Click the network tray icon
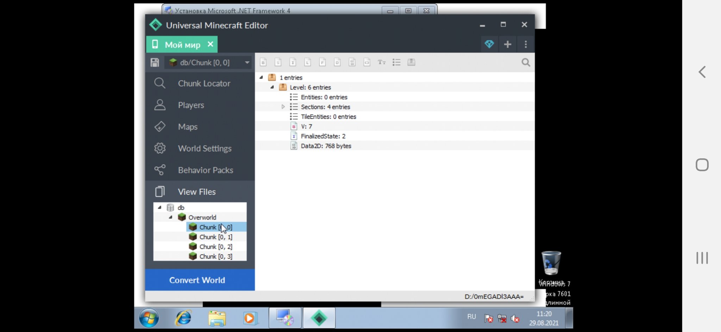 pos(502,318)
